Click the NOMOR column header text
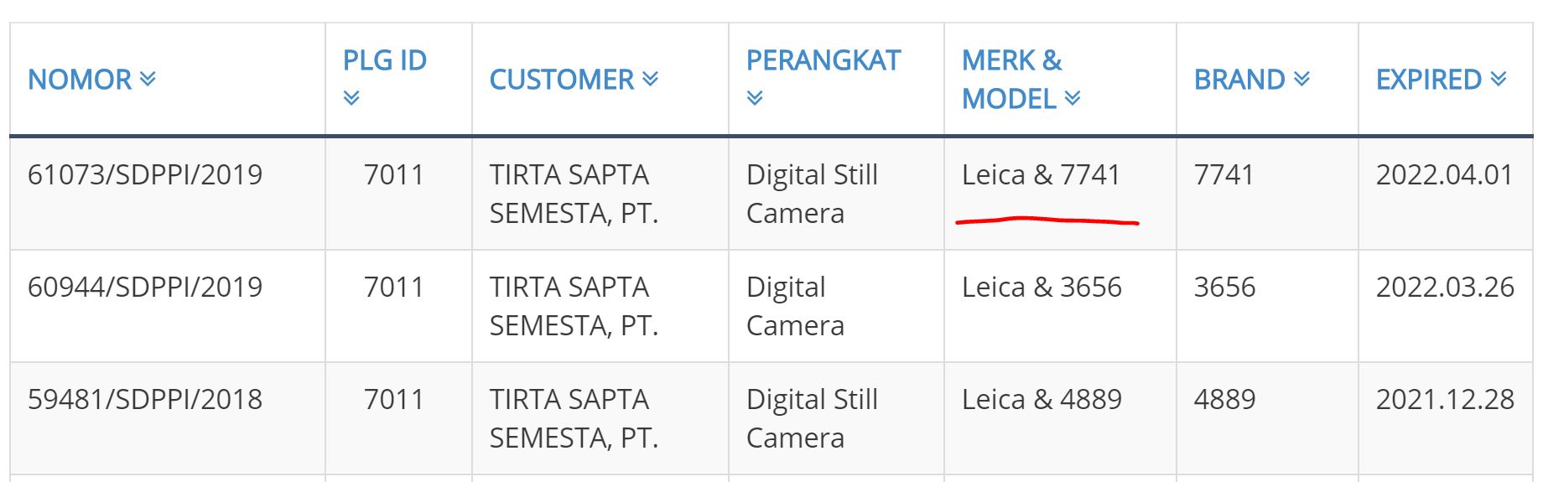 pos(80,80)
